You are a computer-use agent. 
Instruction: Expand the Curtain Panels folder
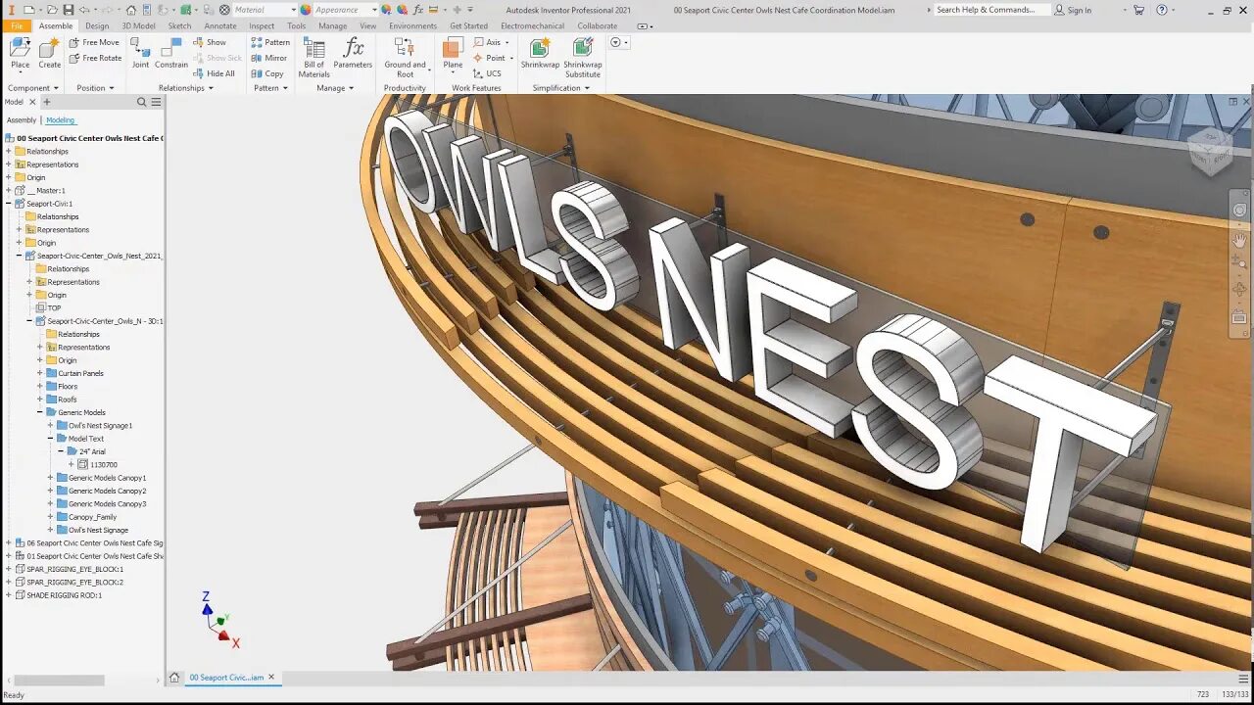(x=40, y=373)
